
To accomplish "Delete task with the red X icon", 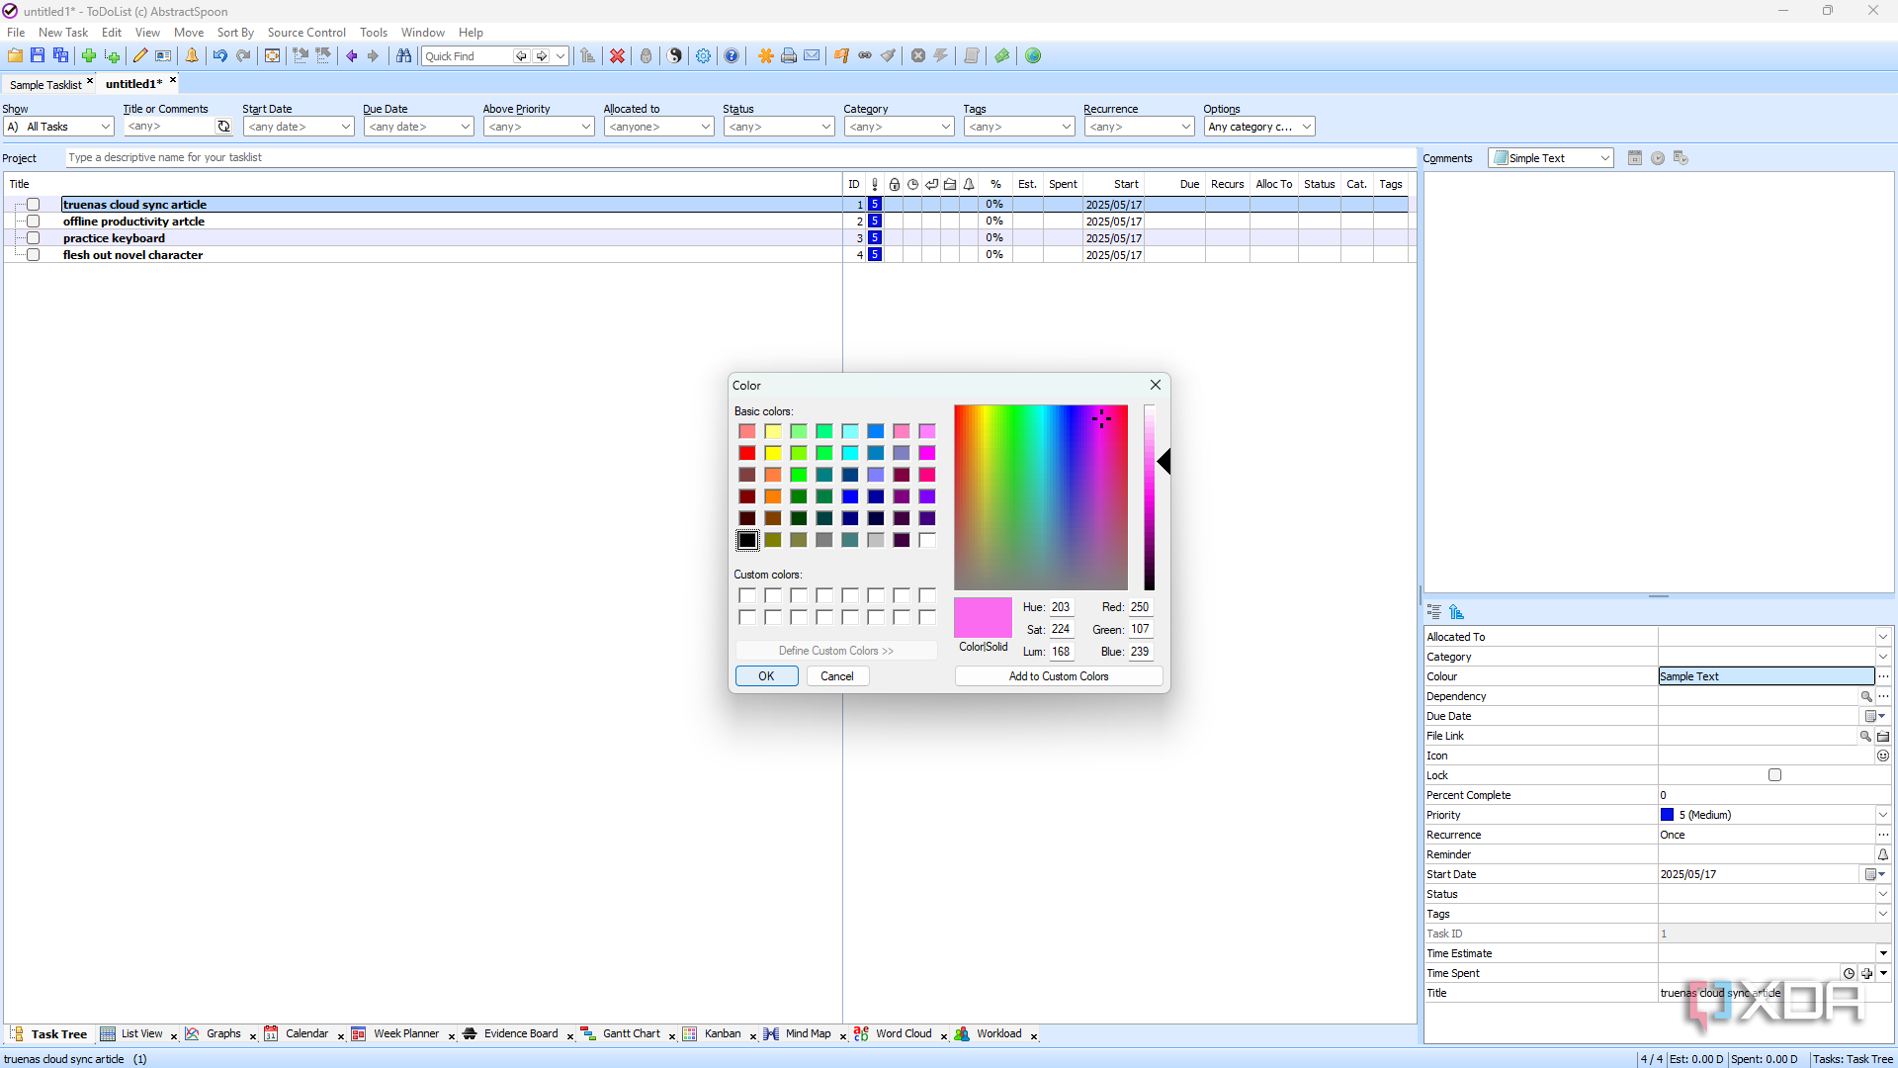I will [617, 56].
